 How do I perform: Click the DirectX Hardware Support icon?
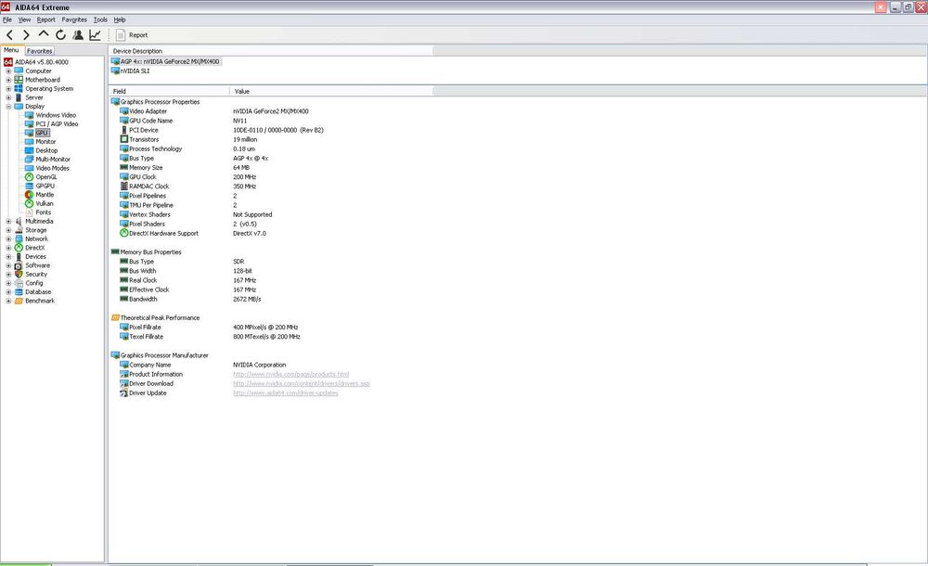click(x=123, y=233)
